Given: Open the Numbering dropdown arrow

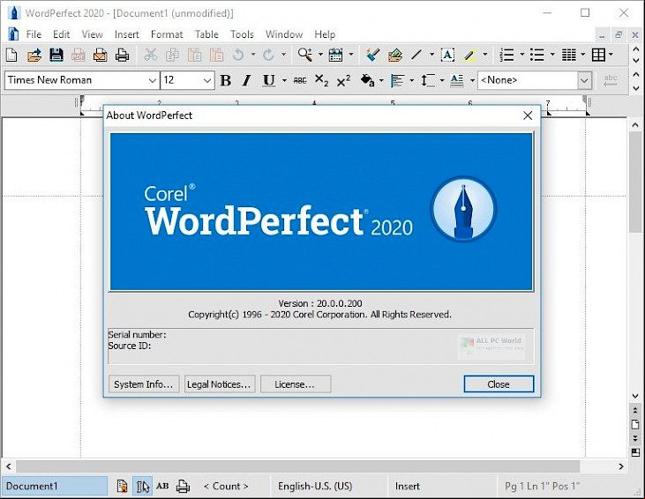Looking at the screenshot, I should 522,55.
